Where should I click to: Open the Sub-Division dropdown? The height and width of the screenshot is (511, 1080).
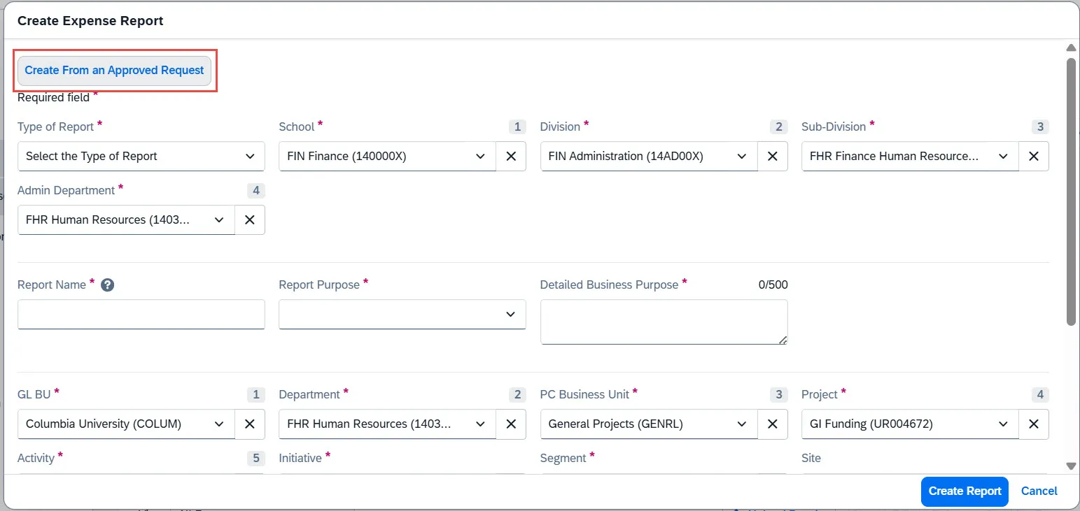[910, 156]
